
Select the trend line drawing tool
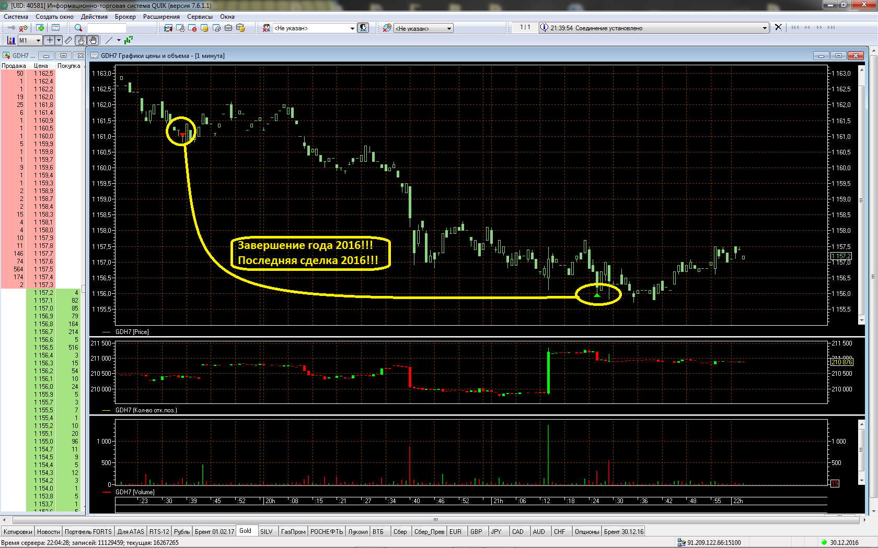tap(109, 40)
